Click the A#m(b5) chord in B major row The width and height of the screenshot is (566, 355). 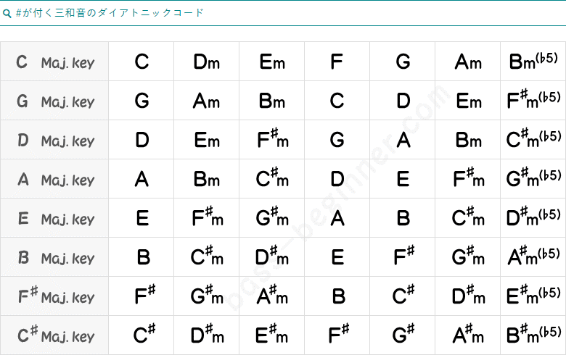click(x=533, y=257)
